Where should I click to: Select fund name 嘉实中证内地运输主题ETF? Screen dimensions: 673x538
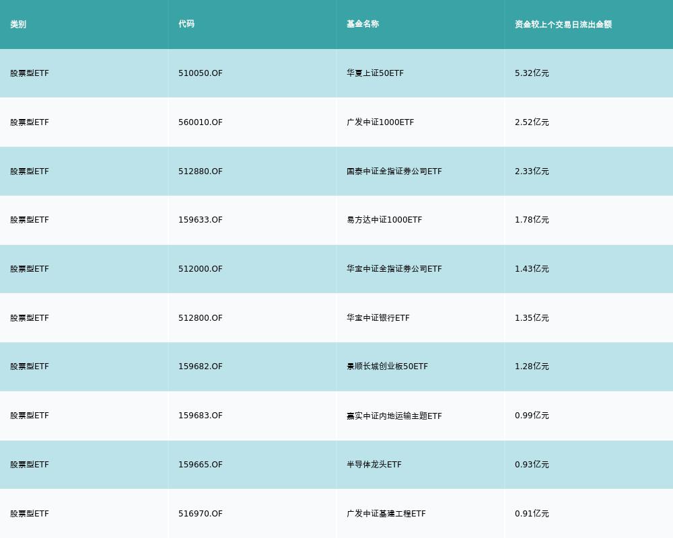[x=394, y=416]
